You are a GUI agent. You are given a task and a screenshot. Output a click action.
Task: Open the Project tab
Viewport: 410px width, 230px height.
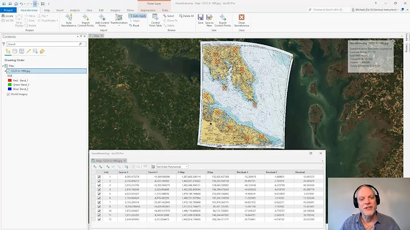coord(8,10)
